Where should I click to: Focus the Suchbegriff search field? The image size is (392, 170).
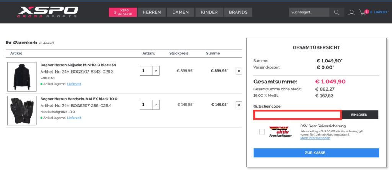(x=309, y=12)
